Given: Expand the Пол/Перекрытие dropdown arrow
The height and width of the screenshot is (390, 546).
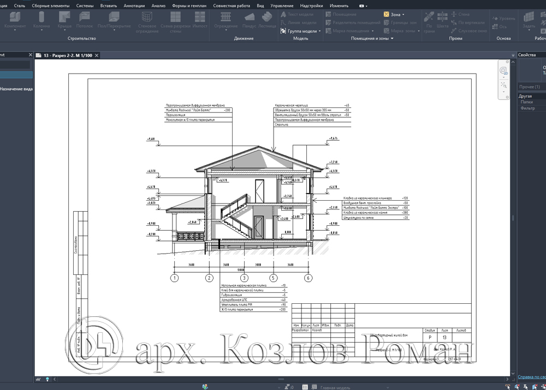Looking at the screenshot, I should (114, 31).
